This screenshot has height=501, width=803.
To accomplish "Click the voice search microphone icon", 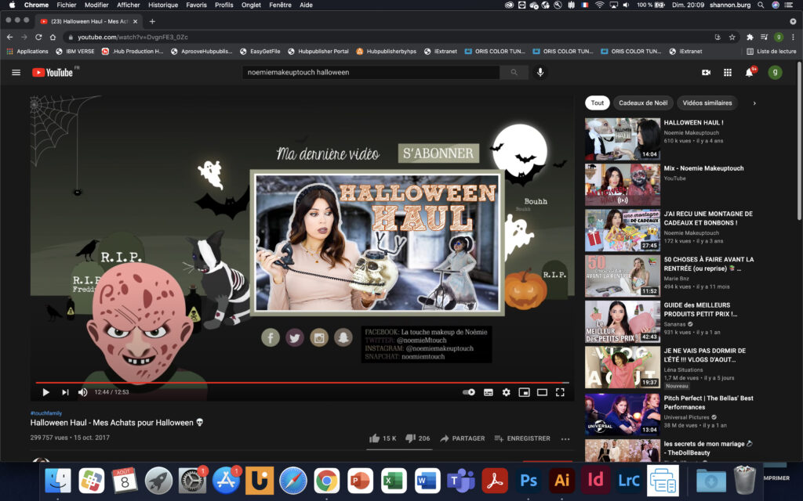I will [540, 72].
